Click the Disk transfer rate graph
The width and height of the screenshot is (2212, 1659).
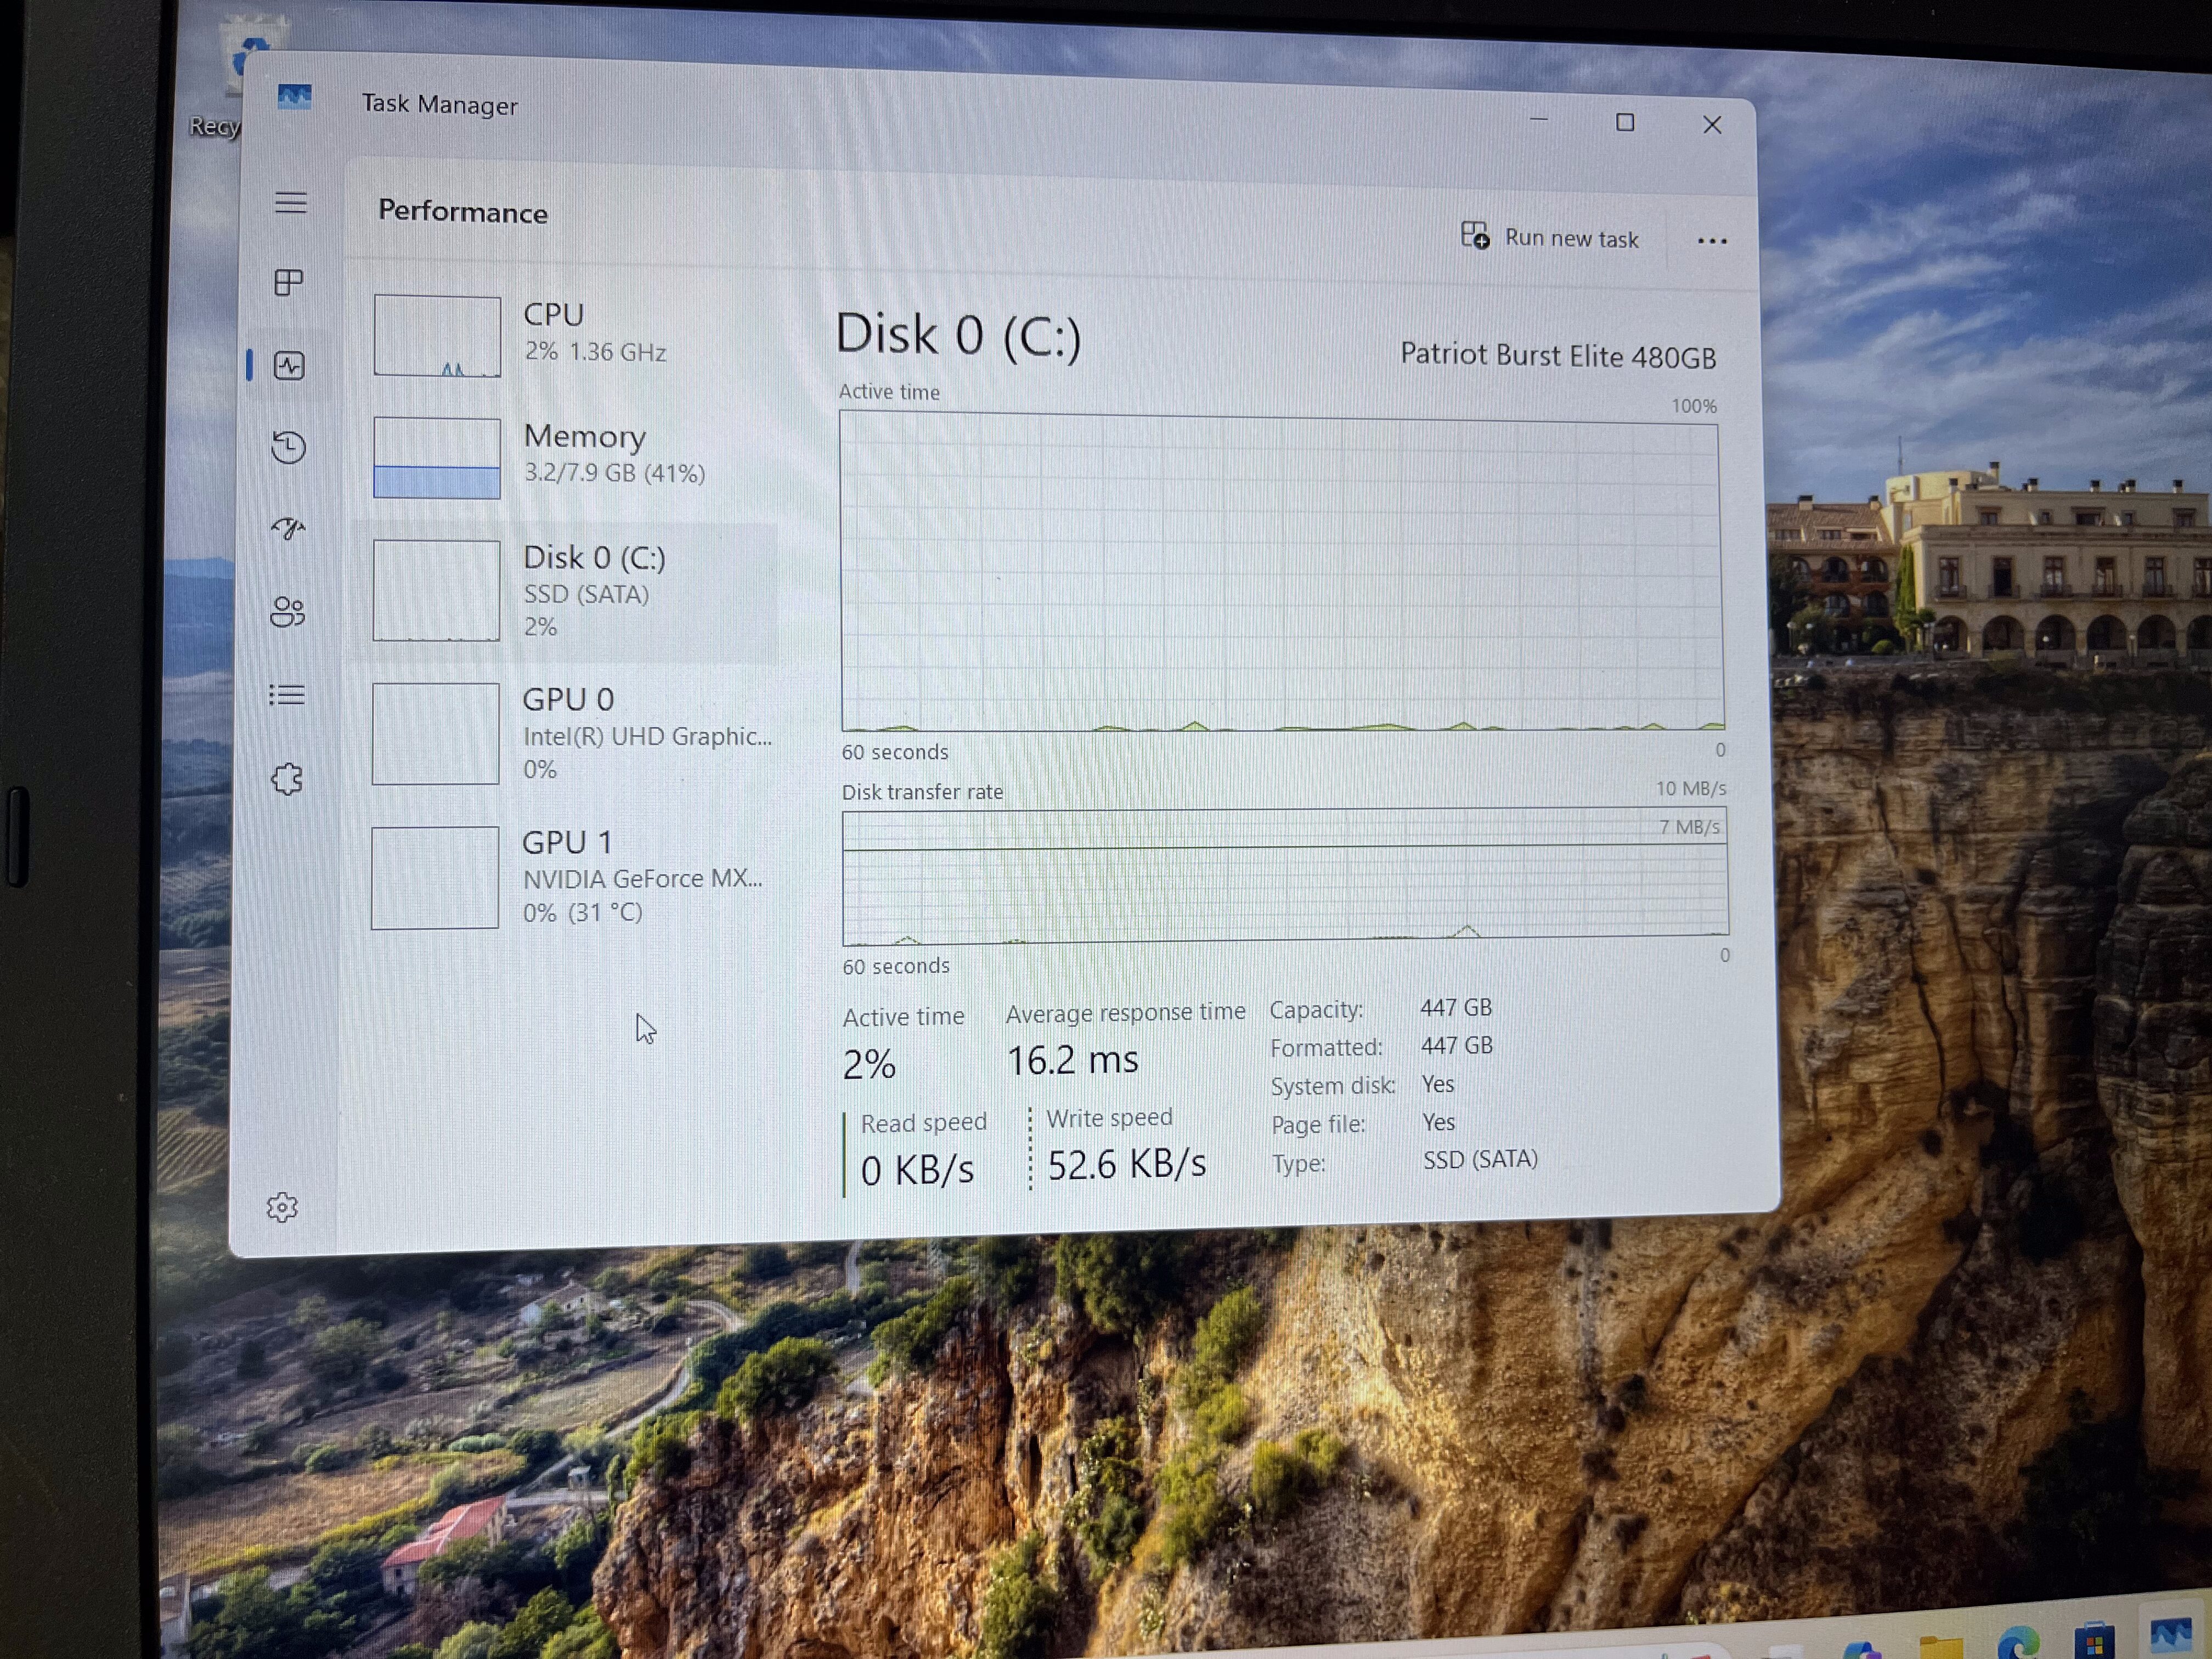pos(1285,877)
